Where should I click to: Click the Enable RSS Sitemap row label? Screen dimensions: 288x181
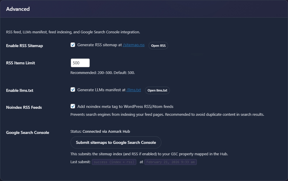click(25, 46)
